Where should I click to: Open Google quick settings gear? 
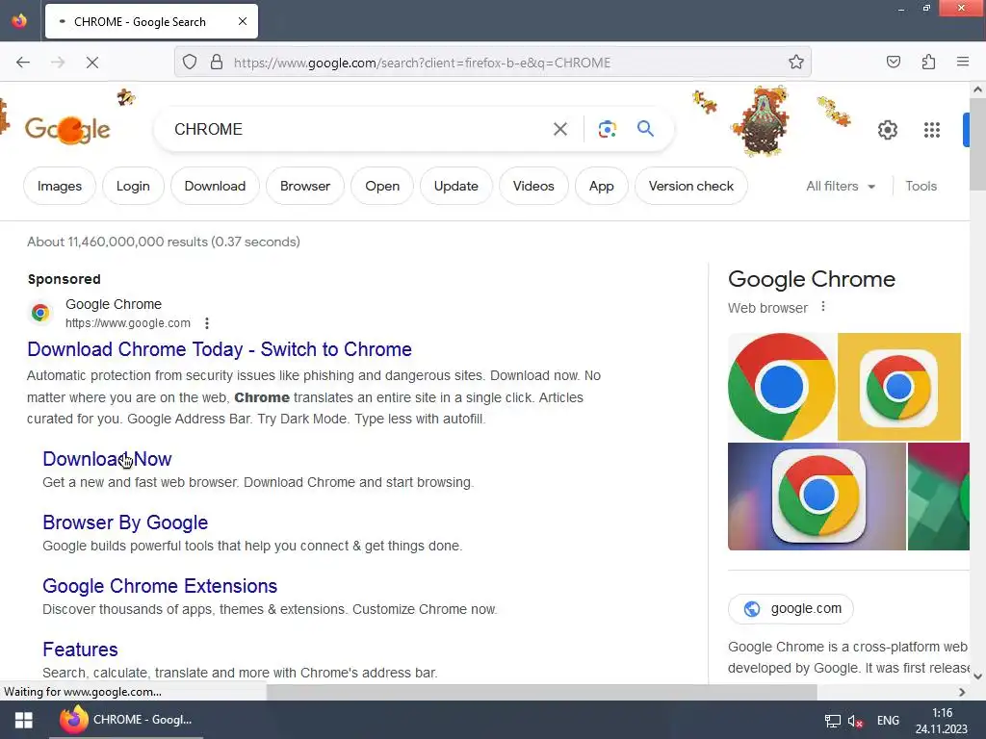pyautogui.click(x=887, y=130)
